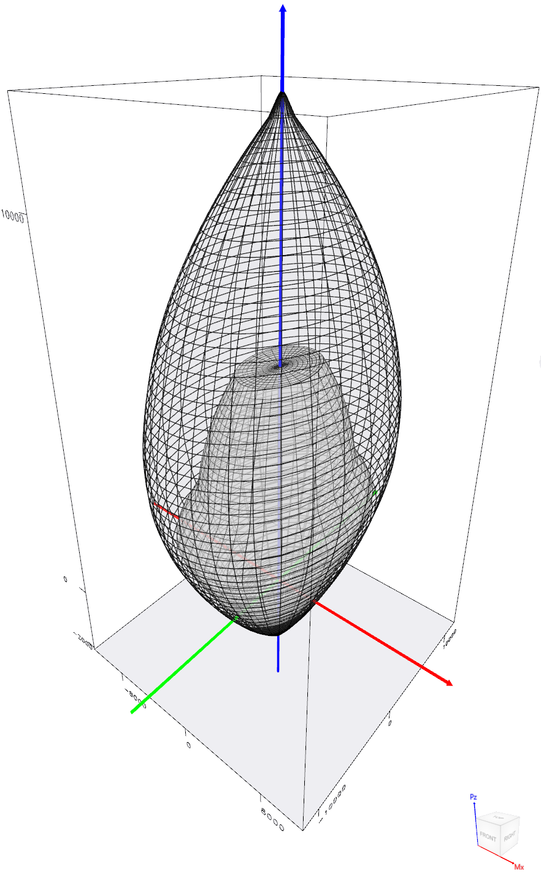Viewport: 541px width, 877px height.
Task: Click the red Mx label beside the view cube
Action: [x=519, y=867]
